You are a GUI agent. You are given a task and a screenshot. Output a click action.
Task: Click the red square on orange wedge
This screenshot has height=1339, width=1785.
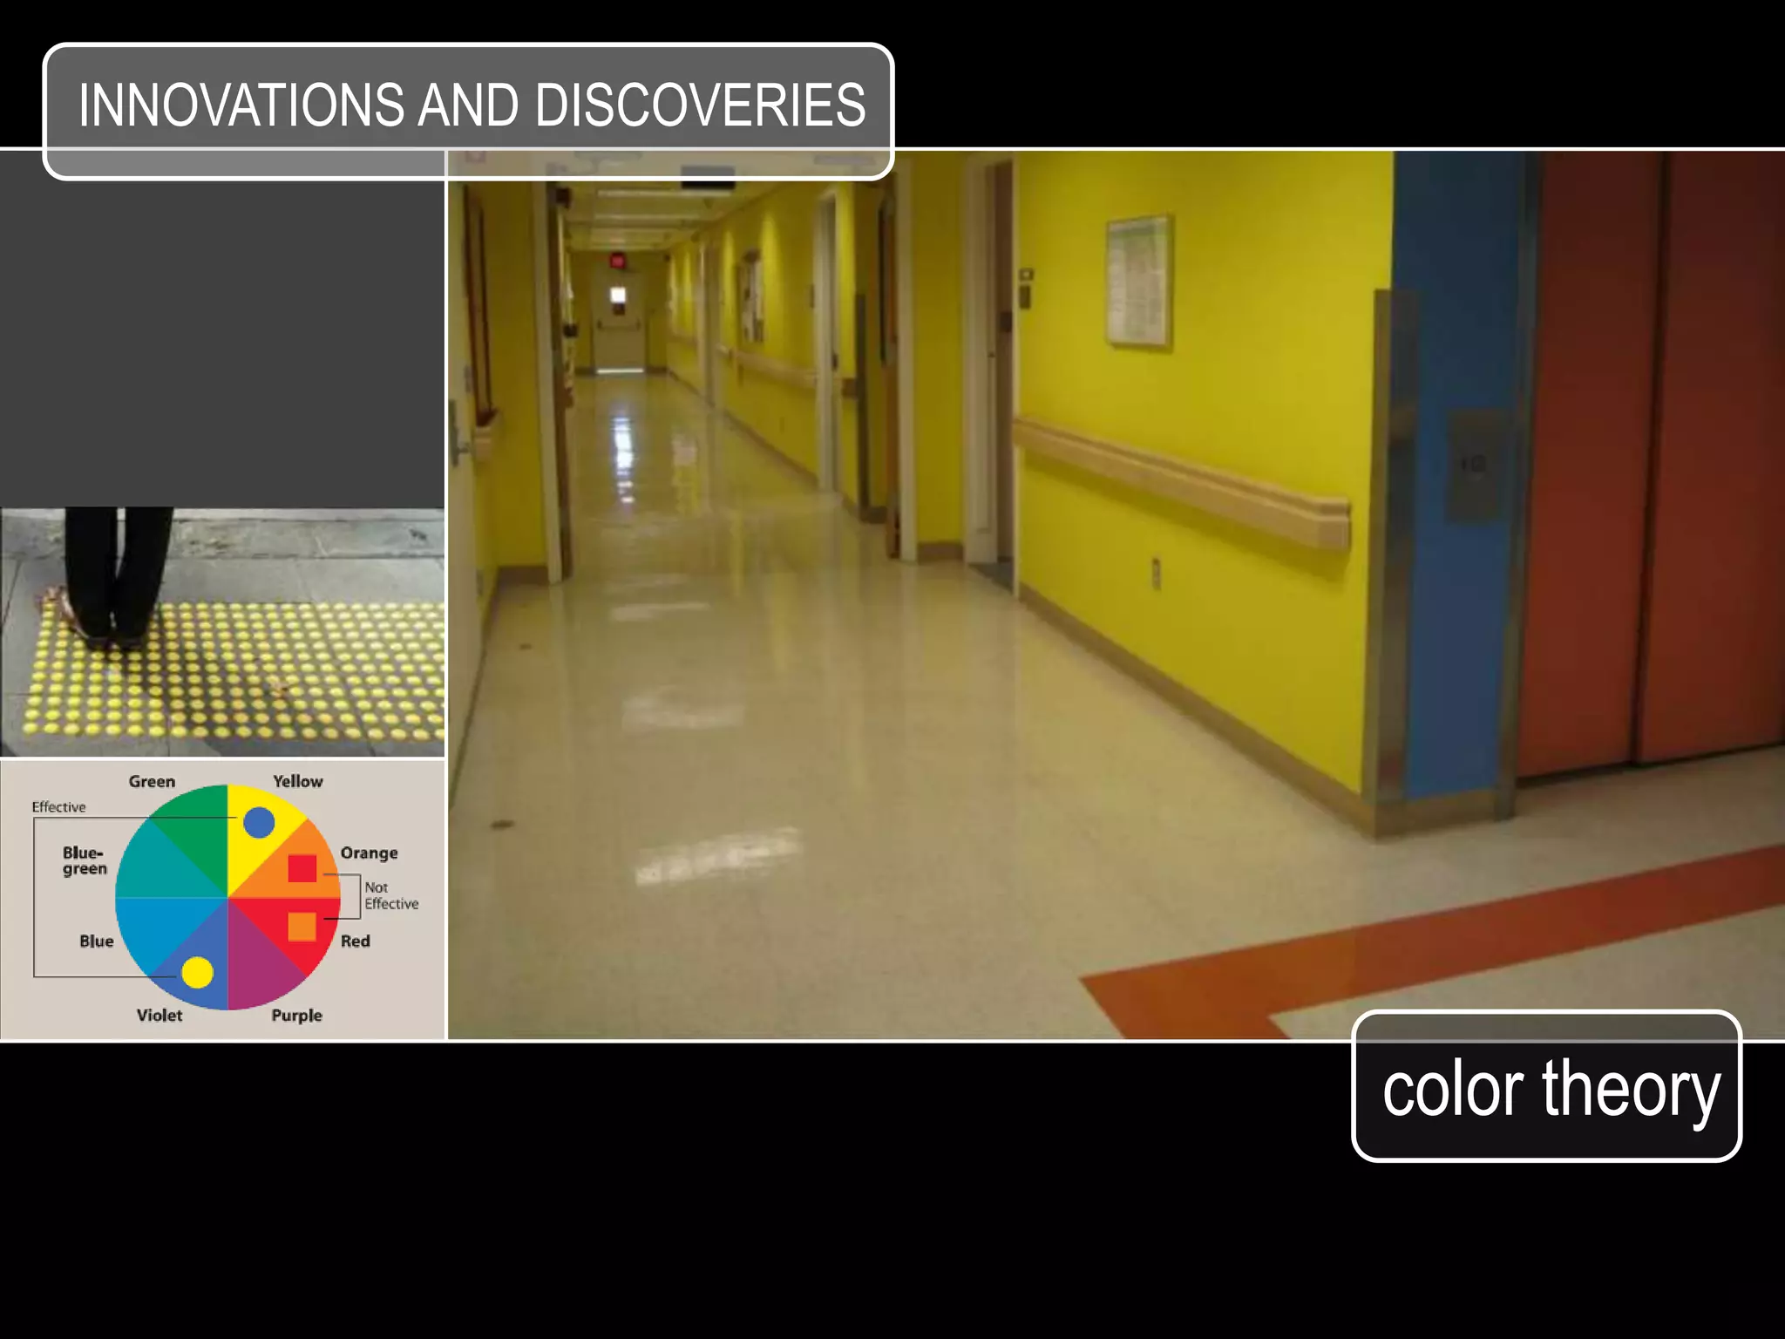click(x=302, y=868)
